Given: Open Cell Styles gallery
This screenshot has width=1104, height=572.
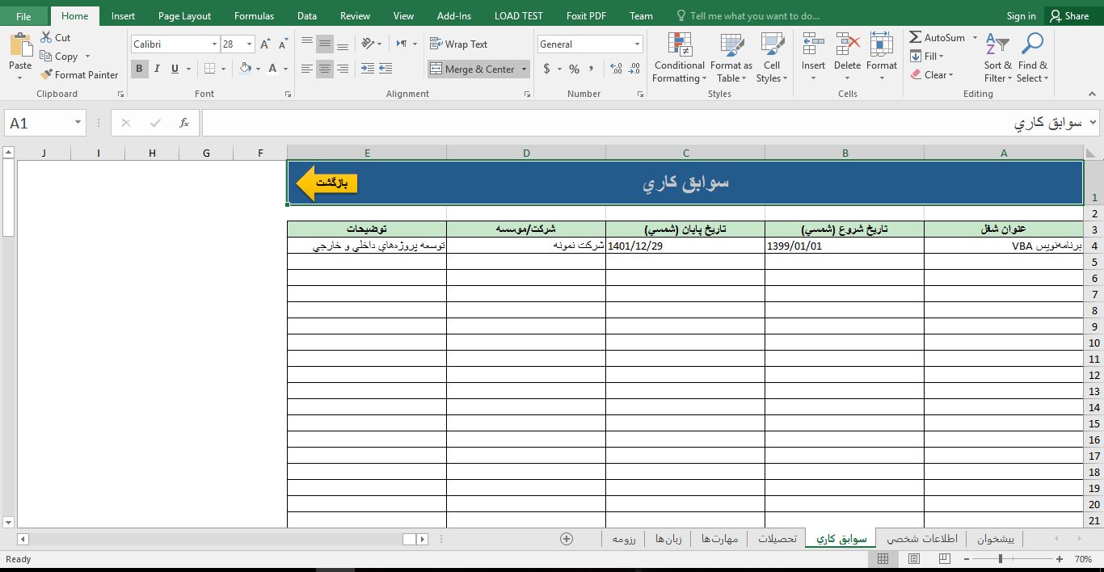Looking at the screenshot, I should (772, 58).
